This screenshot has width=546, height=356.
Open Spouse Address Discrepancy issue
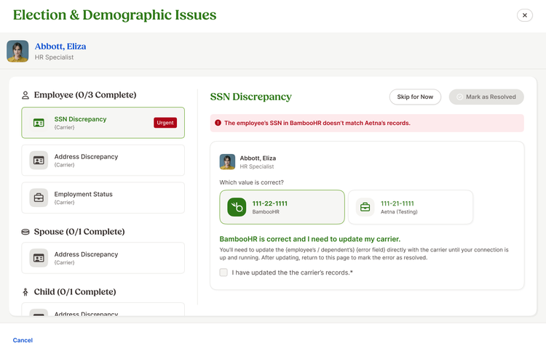point(103,258)
